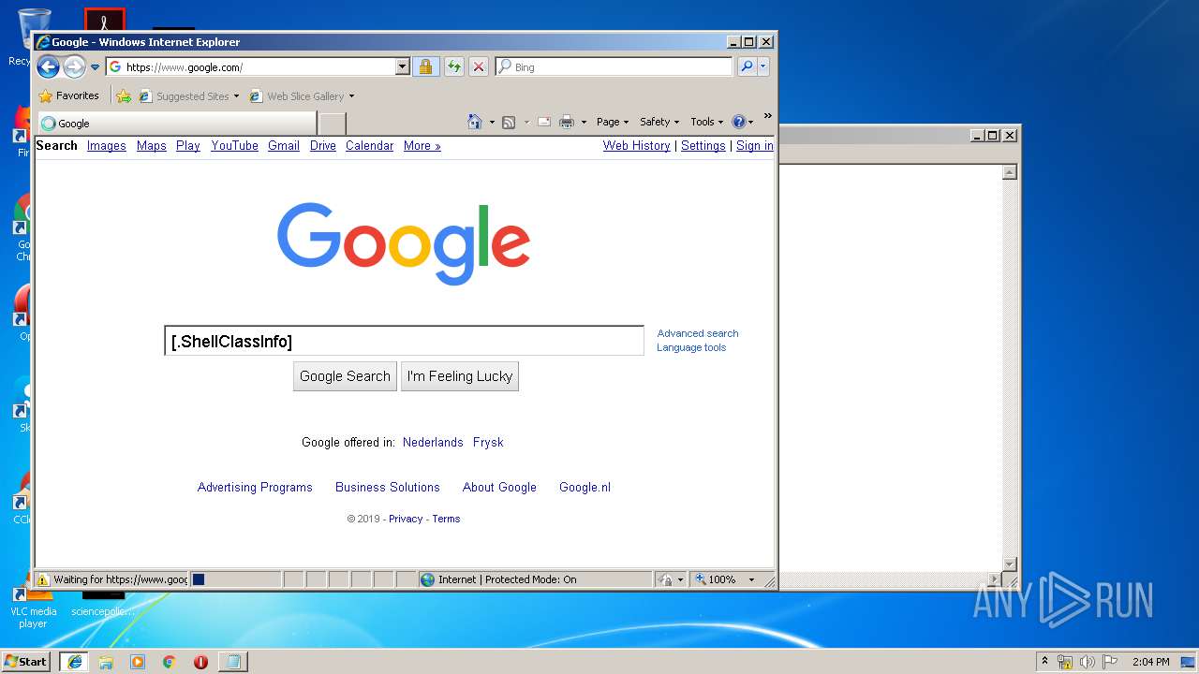Open Windows Media Player in taskbar
Image resolution: width=1199 pixels, height=674 pixels.
[138, 661]
